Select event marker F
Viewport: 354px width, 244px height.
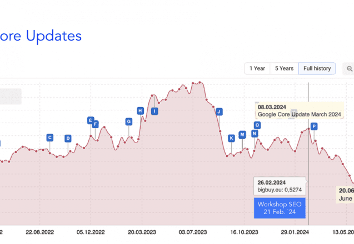pyautogui.click(x=96, y=124)
